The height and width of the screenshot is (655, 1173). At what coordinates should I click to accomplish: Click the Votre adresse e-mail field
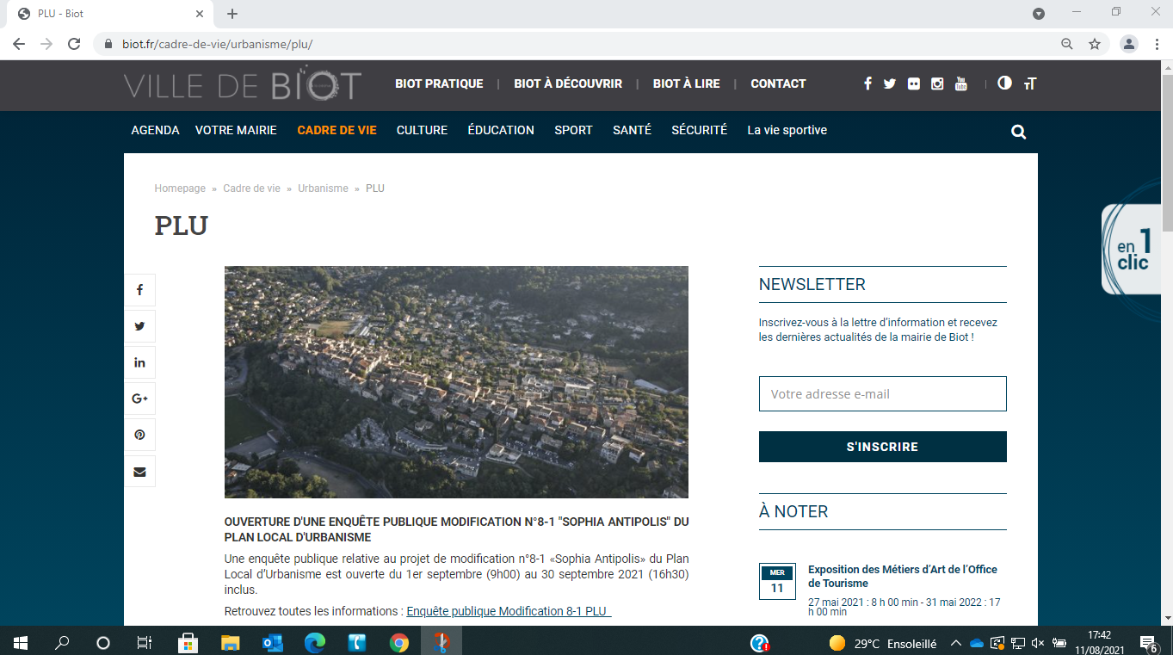pos(882,393)
